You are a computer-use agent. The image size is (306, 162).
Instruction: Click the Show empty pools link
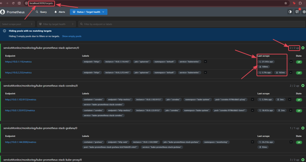pyautogui.click(x=71, y=36)
